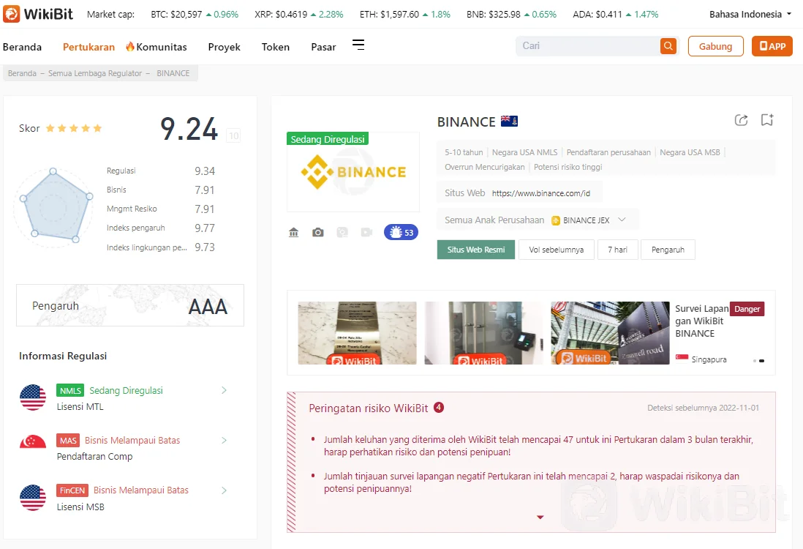Click the camera icon under Binance logo
Viewport: 803px width, 549px height.
[318, 232]
